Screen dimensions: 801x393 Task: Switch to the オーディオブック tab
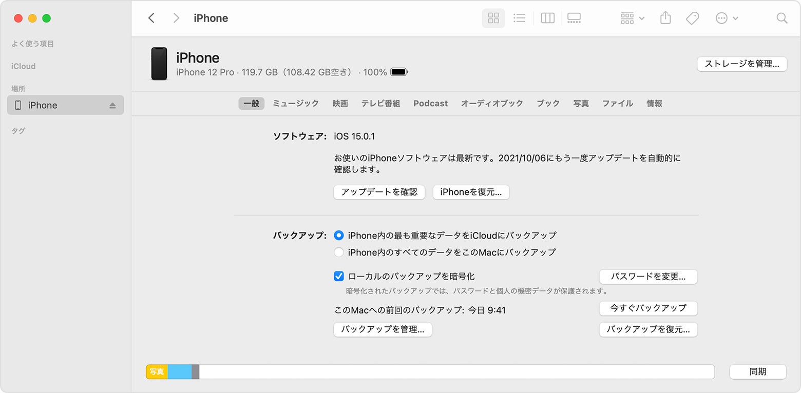pos(492,104)
